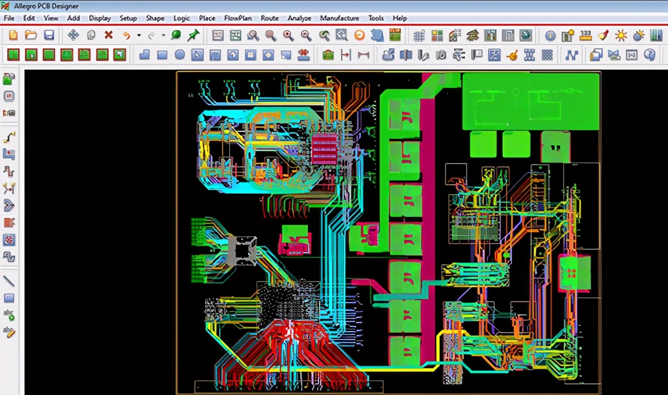Open the Manufacture menu
Viewport: 668px width, 395px height.
(340, 18)
